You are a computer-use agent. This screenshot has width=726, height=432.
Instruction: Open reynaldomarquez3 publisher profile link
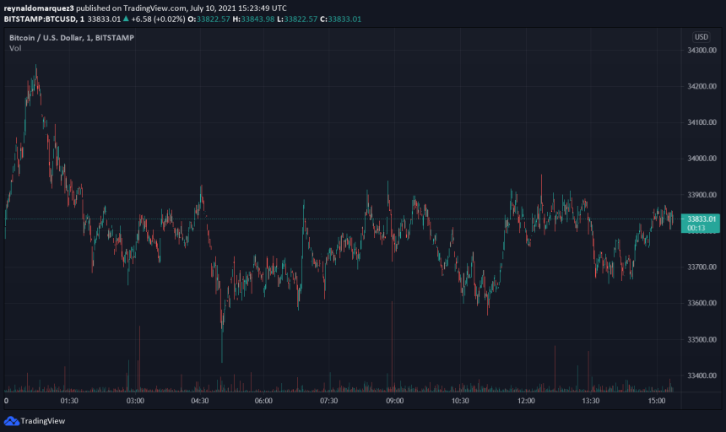click(x=39, y=7)
